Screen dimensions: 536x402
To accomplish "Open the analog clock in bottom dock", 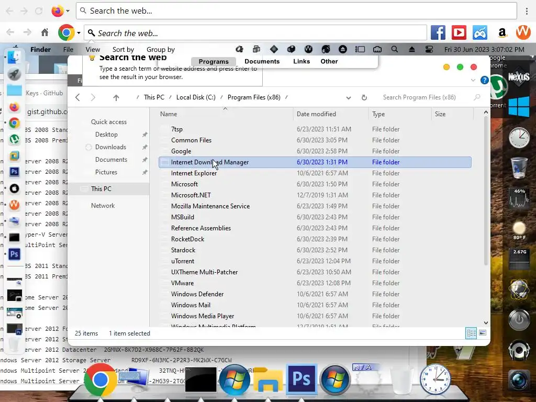I will click(435, 379).
